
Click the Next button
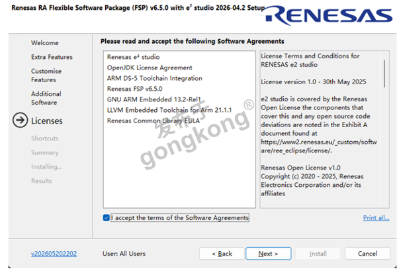point(269,254)
